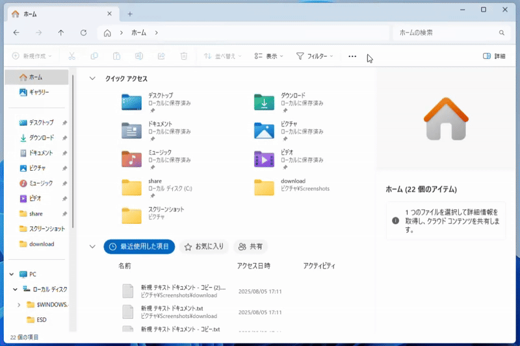
Task: Select ホーム in the navigation pane
Action: tap(37, 77)
